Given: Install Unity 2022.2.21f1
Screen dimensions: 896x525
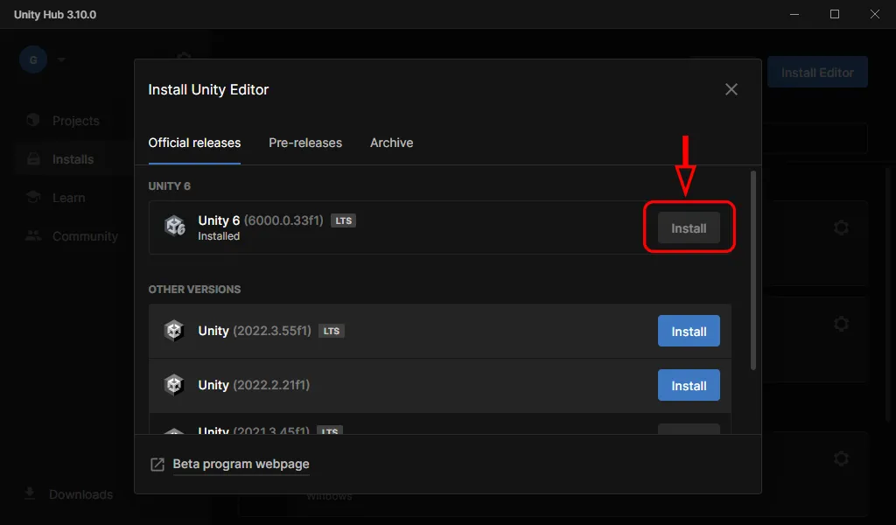Looking at the screenshot, I should click(689, 386).
